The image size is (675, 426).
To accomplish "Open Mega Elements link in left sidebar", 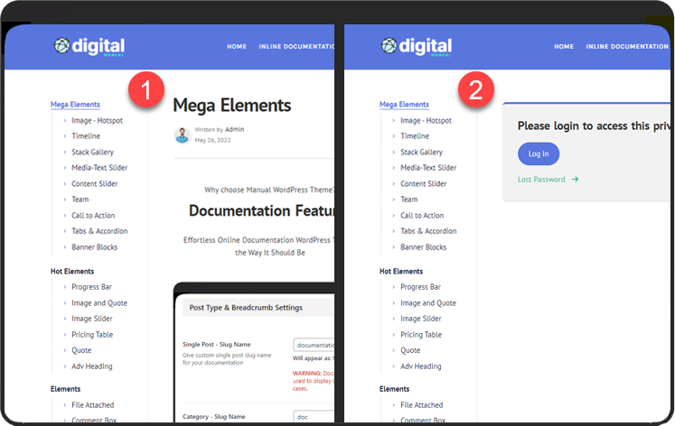I will (x=75, y=105).
